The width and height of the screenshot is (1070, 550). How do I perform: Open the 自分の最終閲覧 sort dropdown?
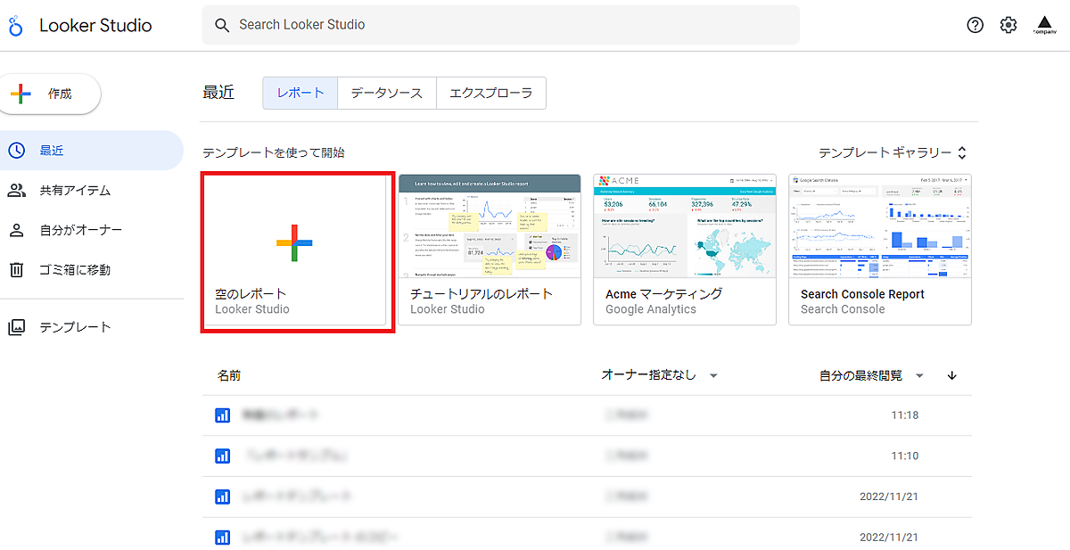pos(871,376)
